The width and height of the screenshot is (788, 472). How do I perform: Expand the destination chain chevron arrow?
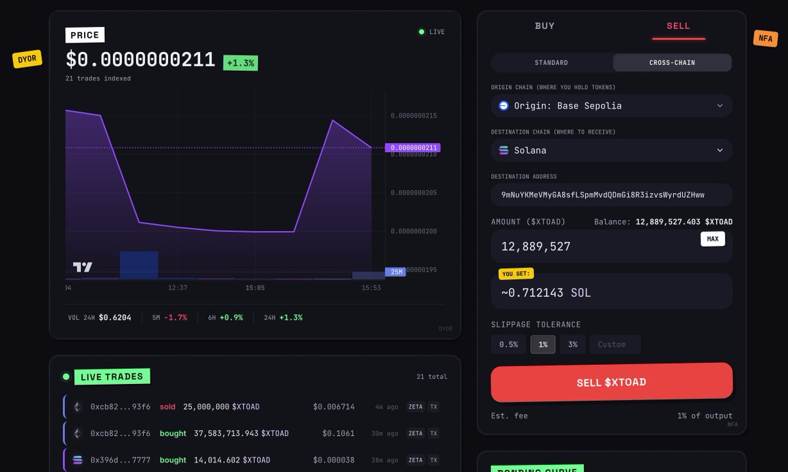720,151
